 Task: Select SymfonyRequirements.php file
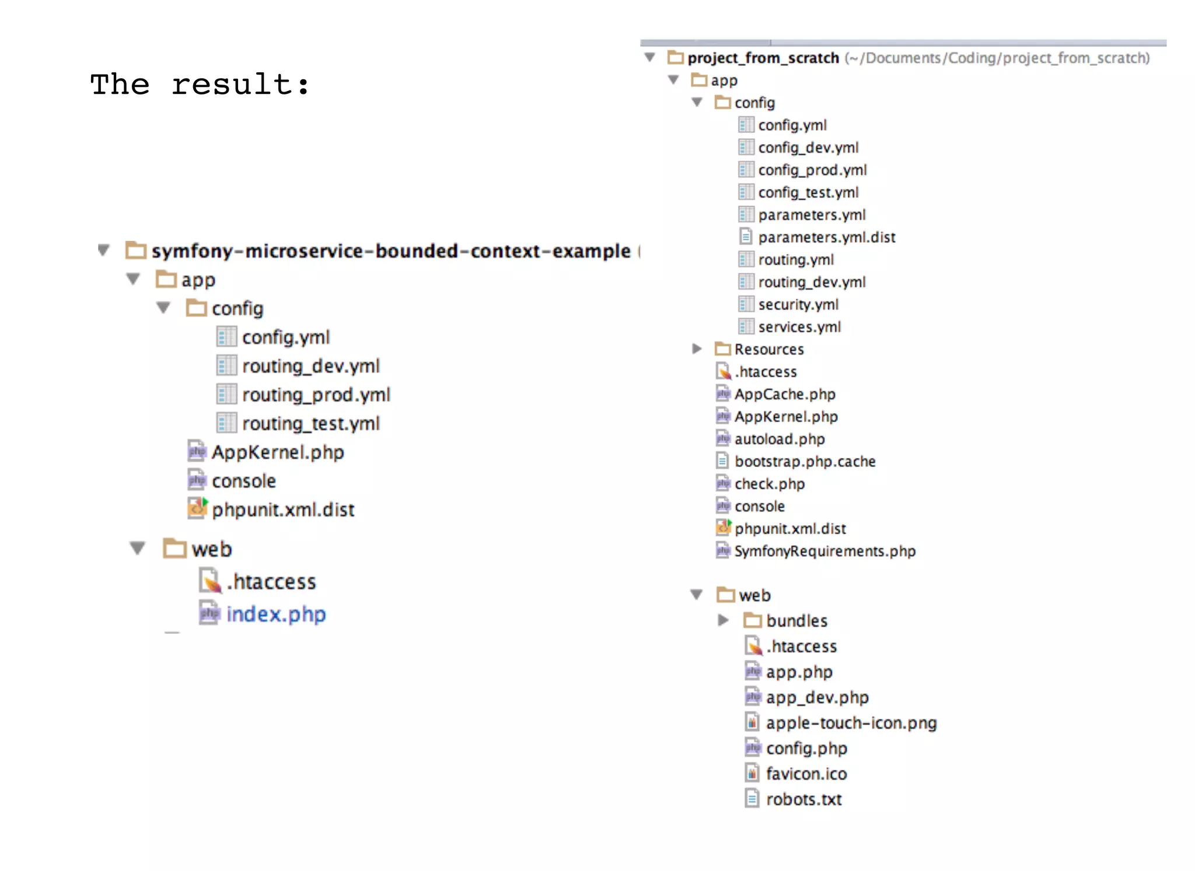click(824, 551)
